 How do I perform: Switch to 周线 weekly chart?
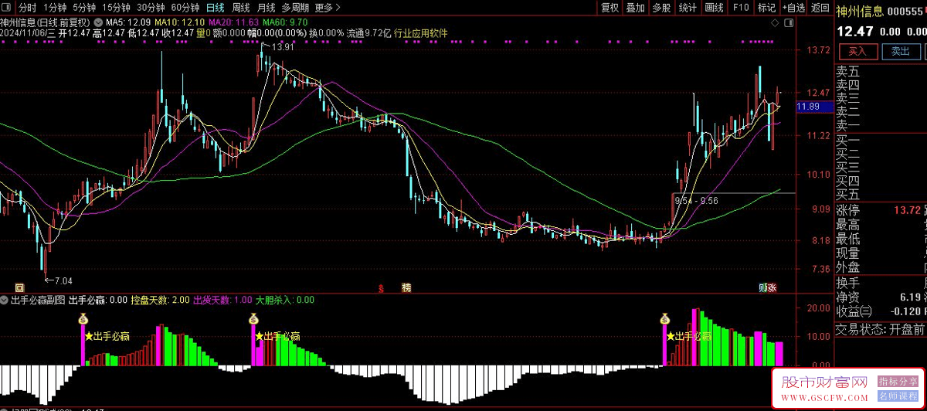241,8
